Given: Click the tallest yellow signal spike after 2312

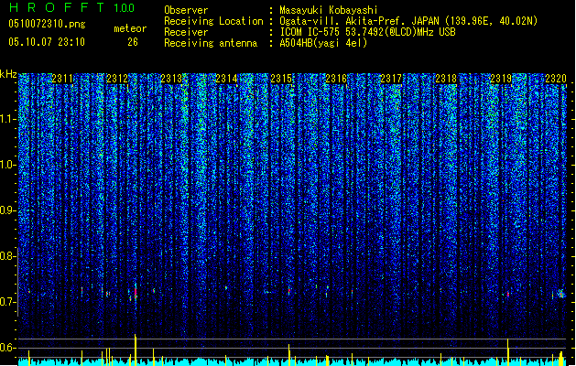Looking at the screenshot, I should pos(136,350).
